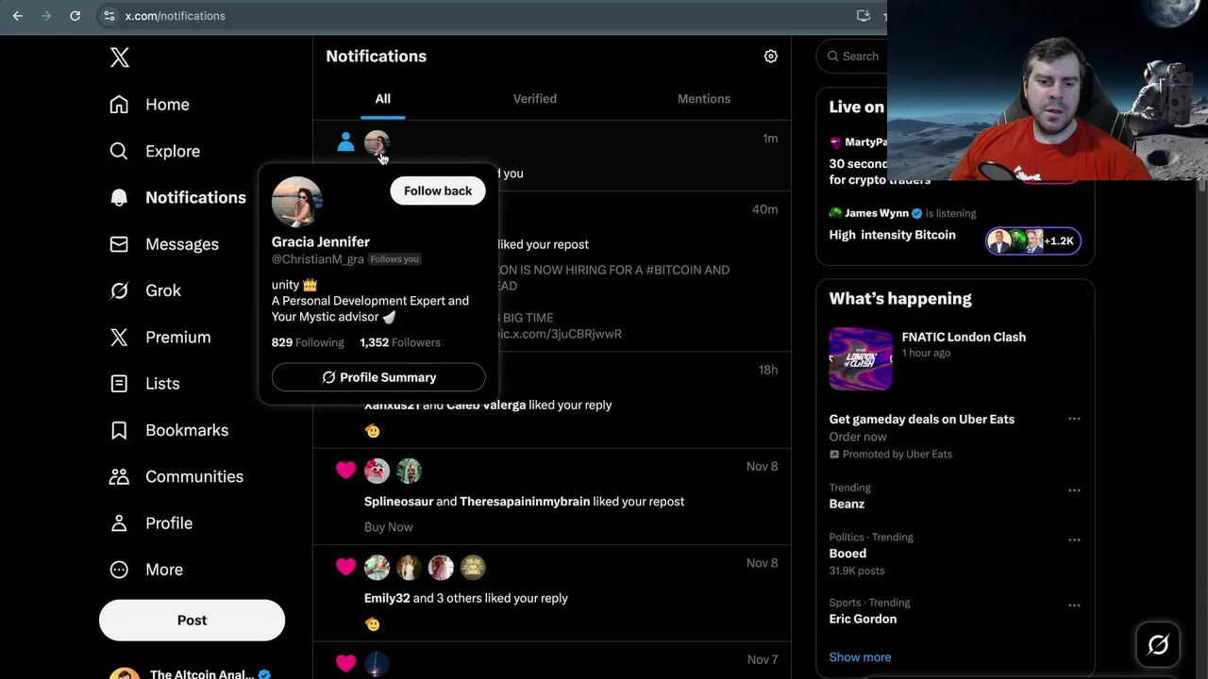Click the Lists document icon
The width and height of the screenshot is (1208, 679).
pyautogui.click(x=119, y=384)
